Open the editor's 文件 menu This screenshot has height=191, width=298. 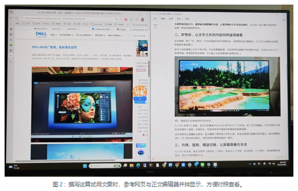tap(155, 18)
